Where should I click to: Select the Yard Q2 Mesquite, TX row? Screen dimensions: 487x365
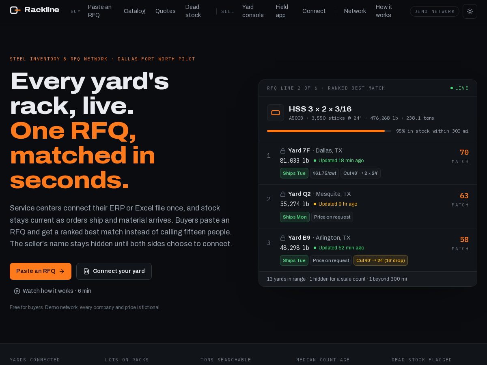coord(368,206)
